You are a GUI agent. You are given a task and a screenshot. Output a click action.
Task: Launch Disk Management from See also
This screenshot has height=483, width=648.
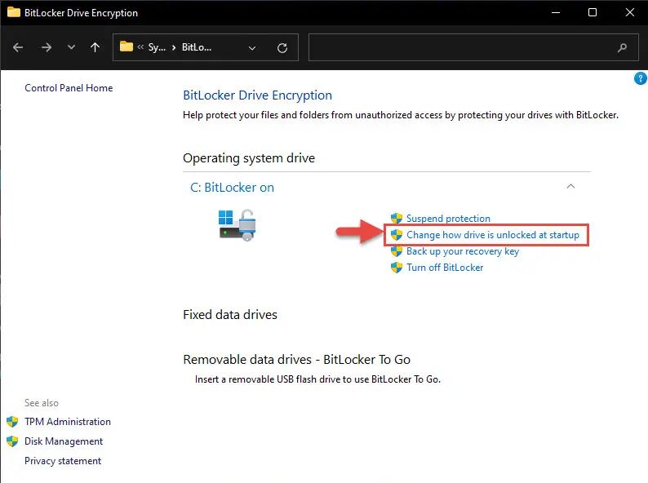pos(64,441)
